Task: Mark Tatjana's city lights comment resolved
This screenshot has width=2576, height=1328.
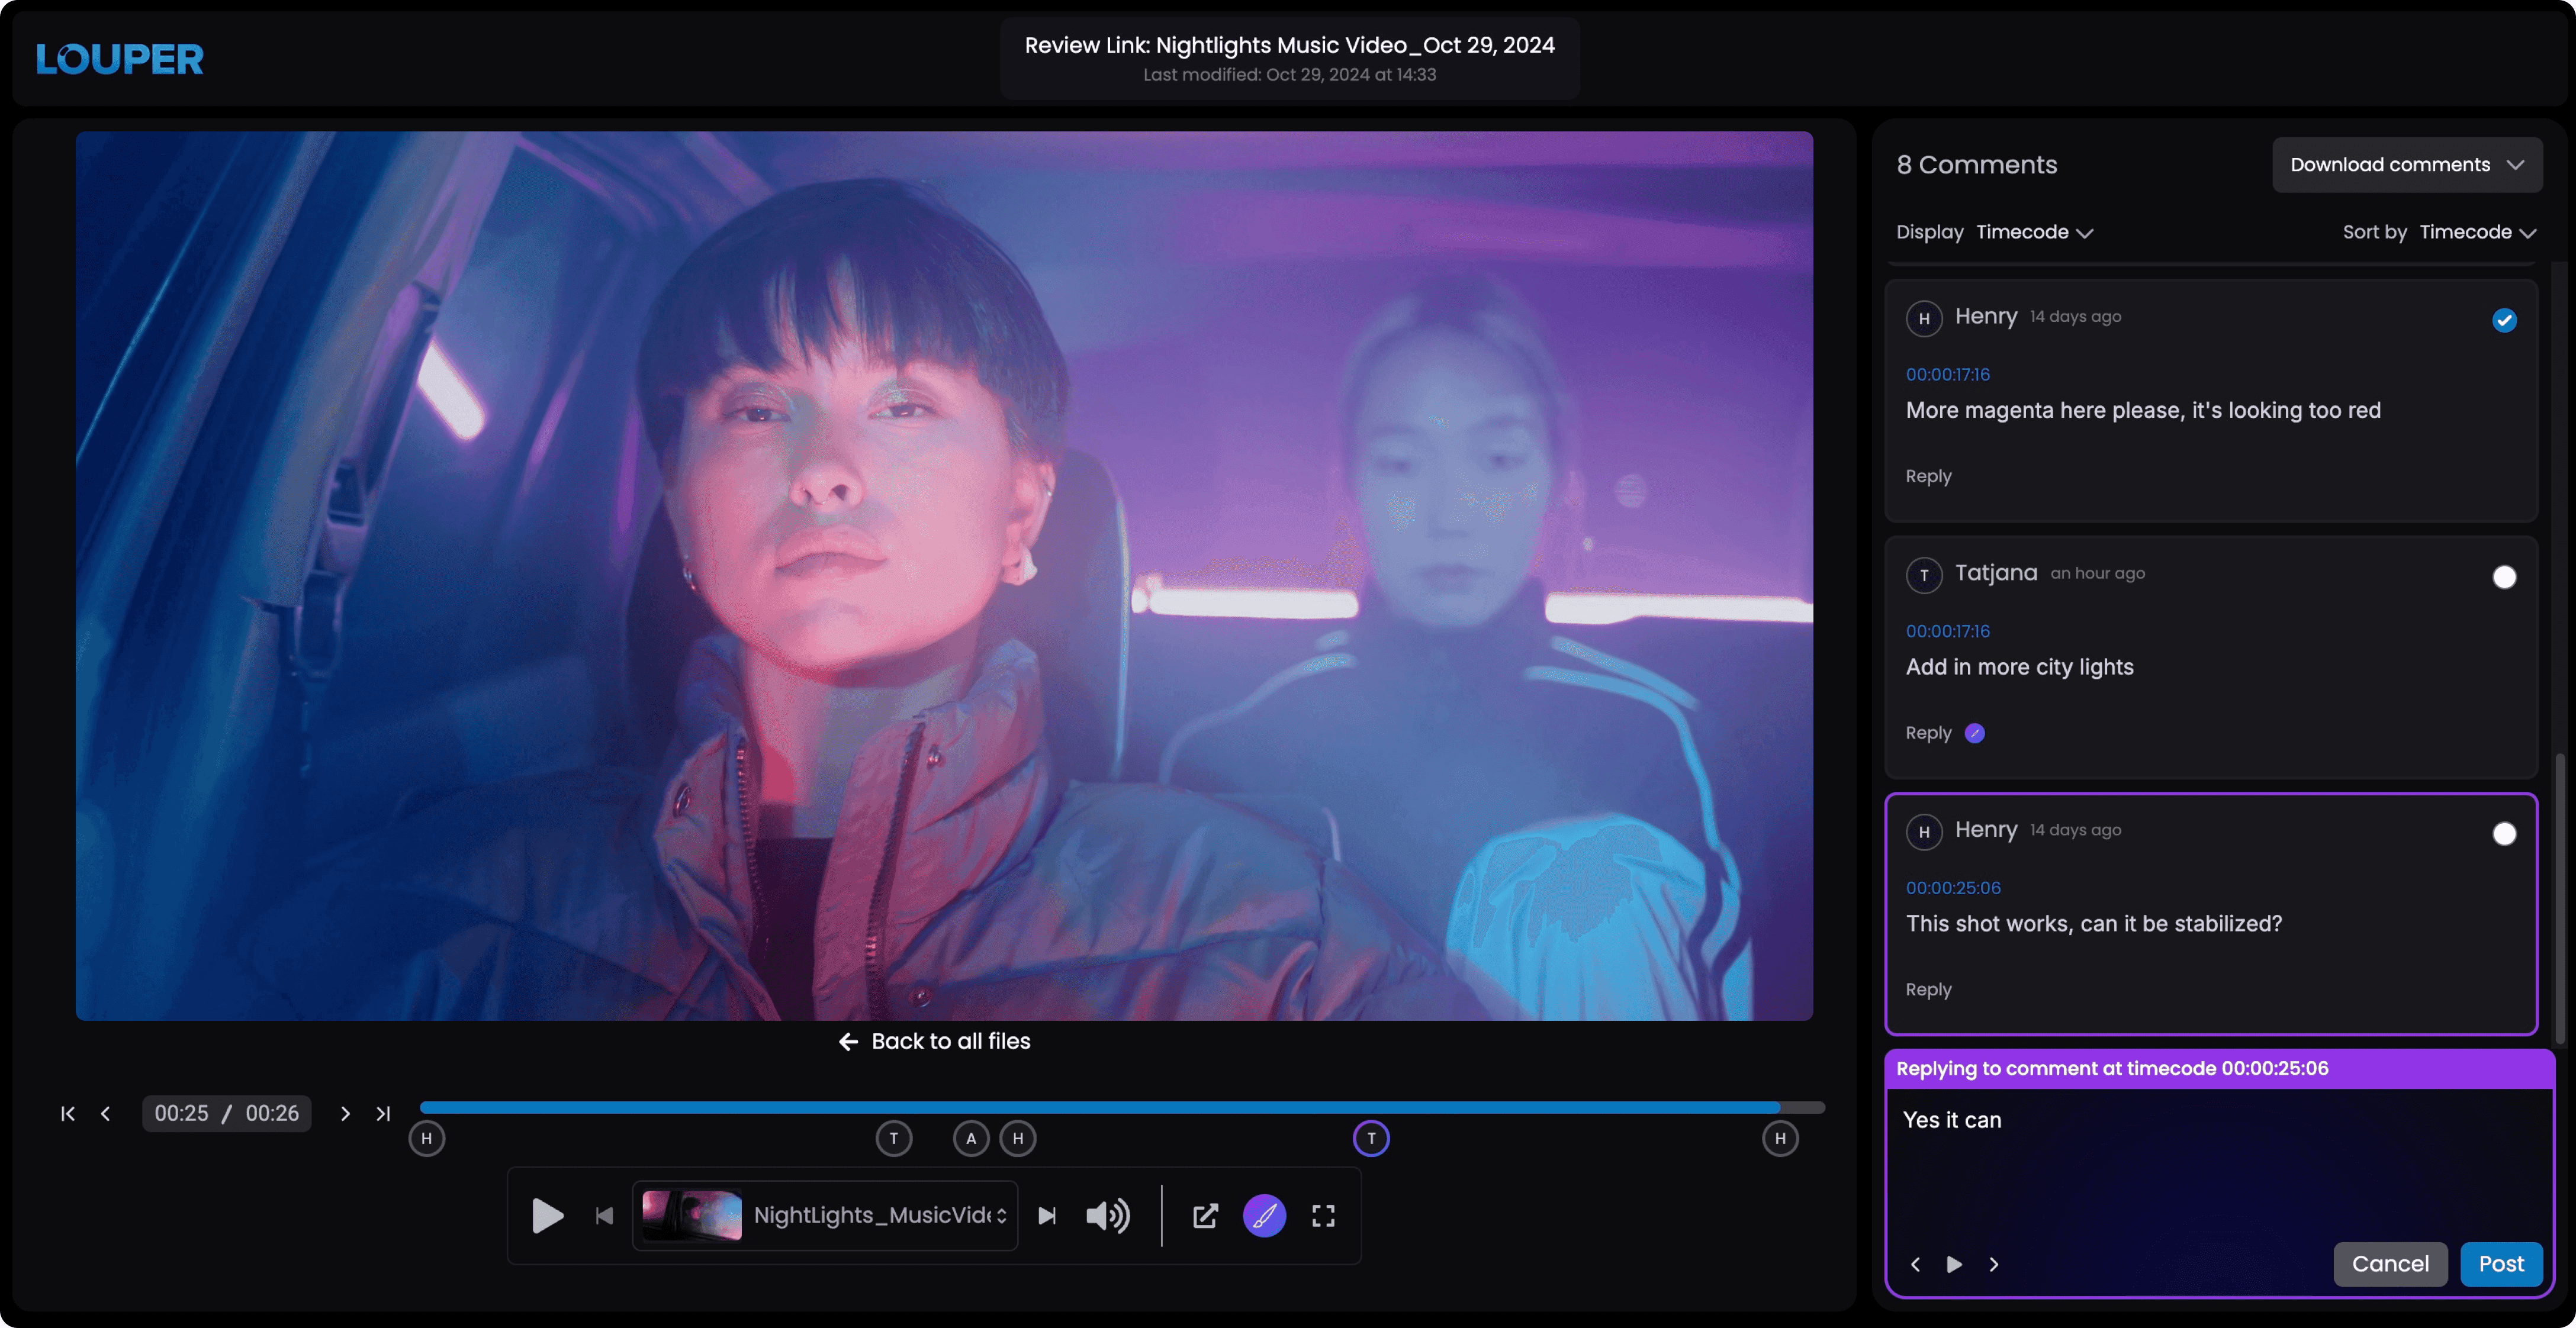Action: pos(2504,576)
